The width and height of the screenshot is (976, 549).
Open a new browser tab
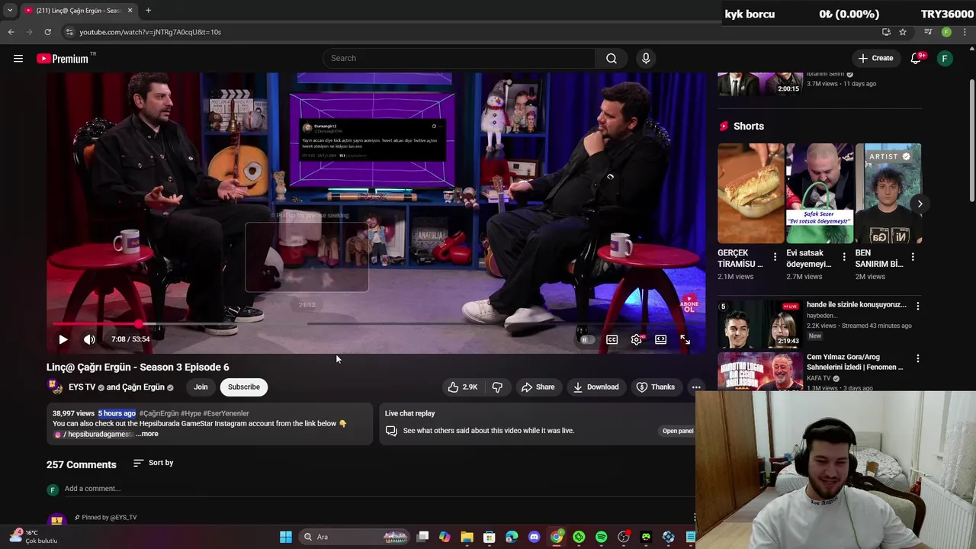tap(148, 11)
